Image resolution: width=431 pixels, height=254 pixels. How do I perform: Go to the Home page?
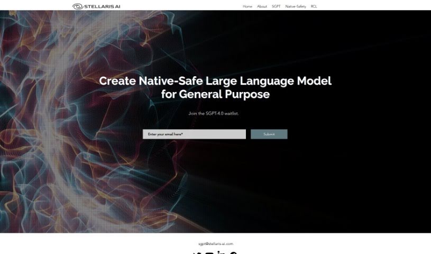247,6
